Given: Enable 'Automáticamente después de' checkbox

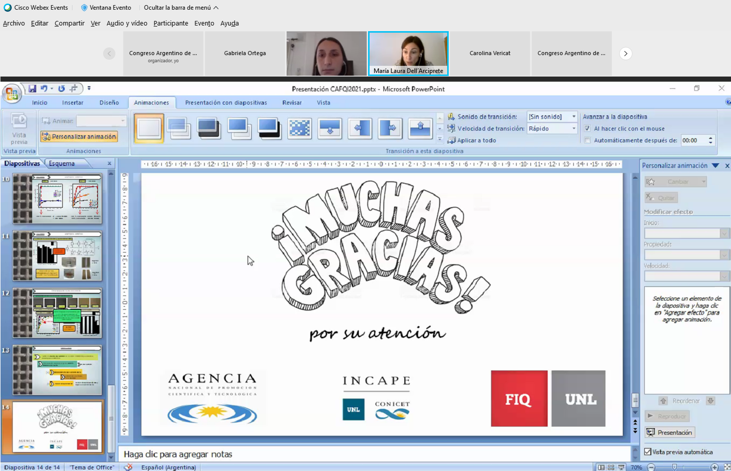Looking at the screenshot, I should [588, 140].
